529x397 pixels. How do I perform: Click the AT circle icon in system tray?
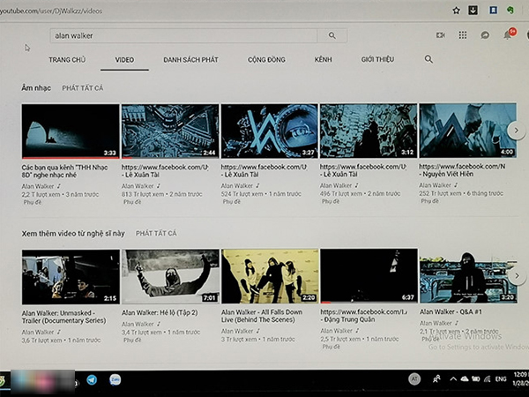tap(414, 379)
